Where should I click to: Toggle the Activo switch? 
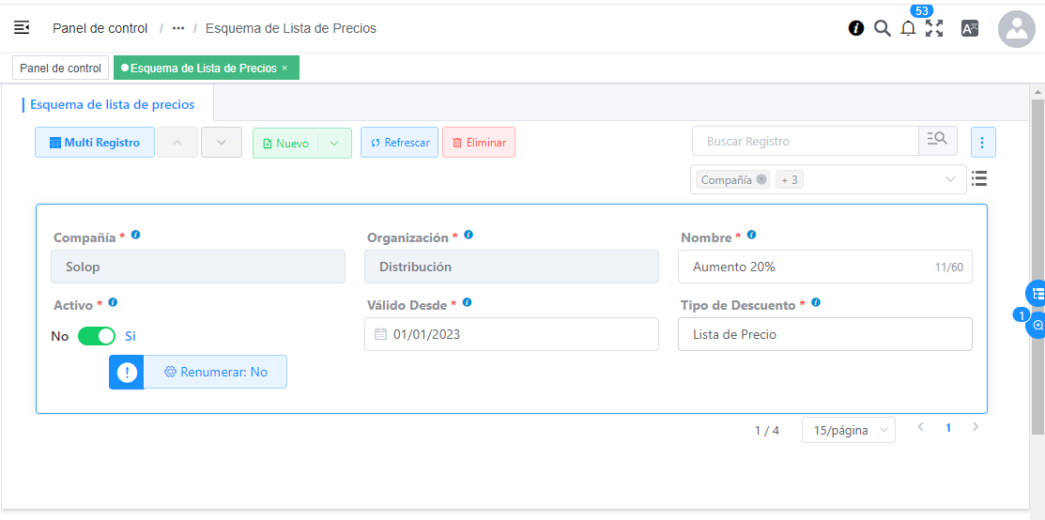click(97, 336)
